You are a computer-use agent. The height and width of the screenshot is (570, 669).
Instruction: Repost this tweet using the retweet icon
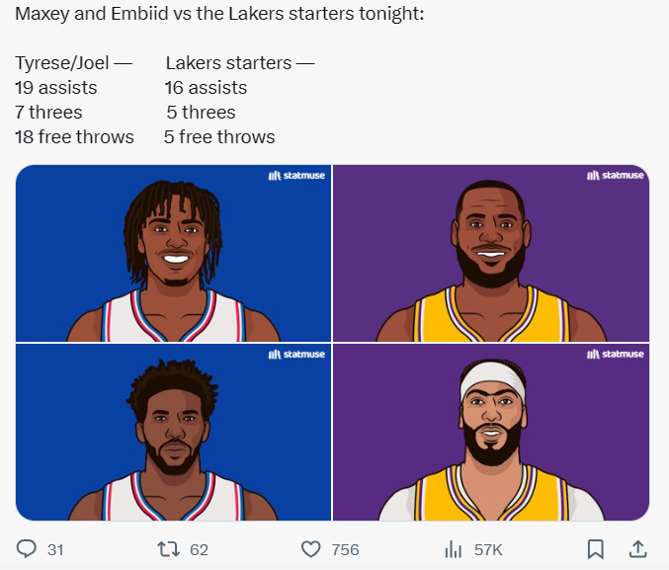tap(168, 548)
